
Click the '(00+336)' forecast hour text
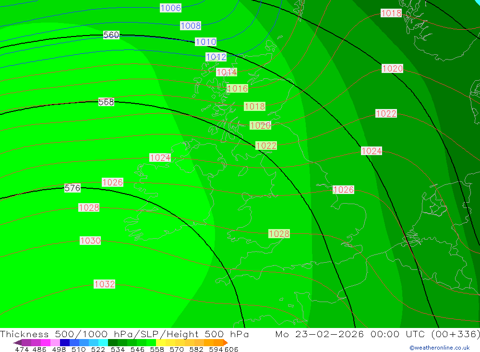tap(456, 334)
